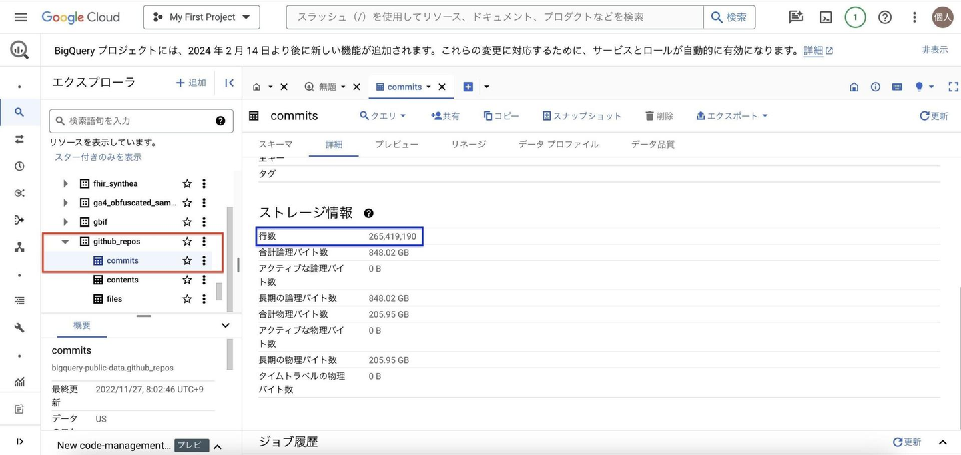Image resolution: width=961 pixels, height=455 pixels.
Task: Click the scheduled queries clock icon in sidebar
Action: (x=19, y=166)
